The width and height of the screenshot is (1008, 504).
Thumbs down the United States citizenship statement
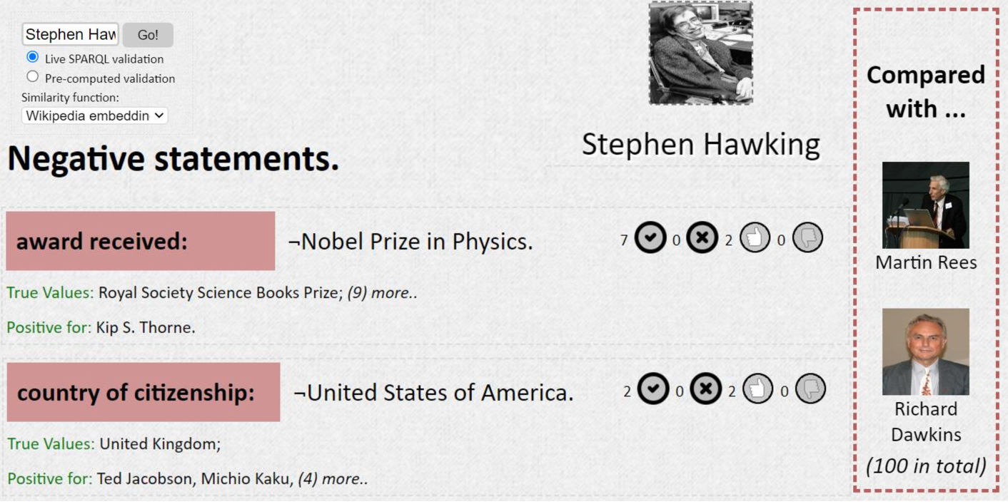click(810, 389)
